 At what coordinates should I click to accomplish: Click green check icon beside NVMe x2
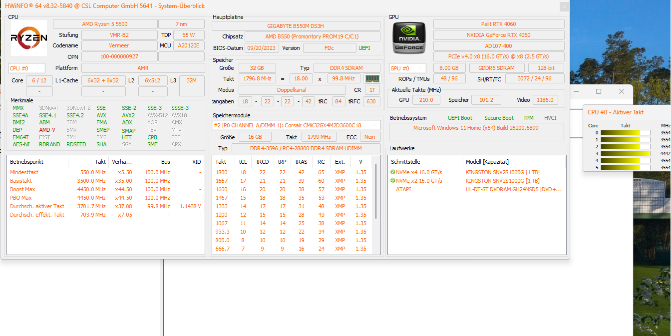click(x=393, y=181)
